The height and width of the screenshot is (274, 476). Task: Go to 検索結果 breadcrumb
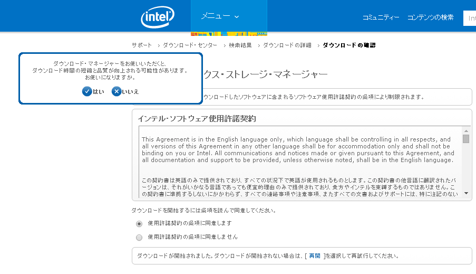pyautogui.click(x=240, y=45)
